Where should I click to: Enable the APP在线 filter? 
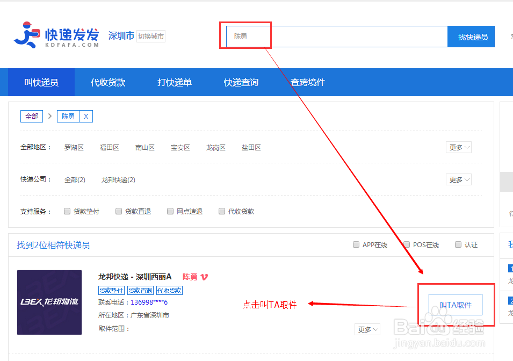[356, 244]
